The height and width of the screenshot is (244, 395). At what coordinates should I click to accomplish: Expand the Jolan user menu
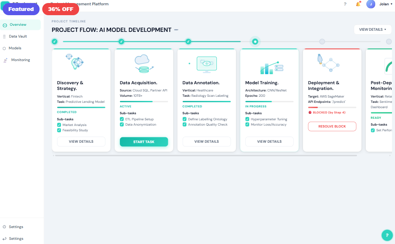(385, 4)
